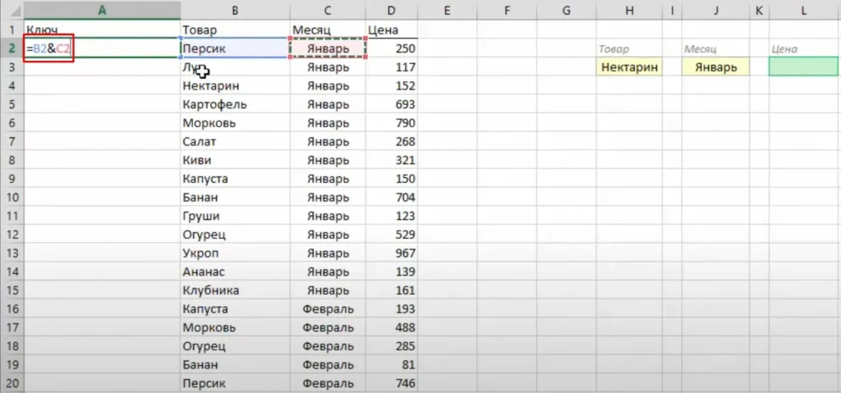Viewport: 841px width, 393px height.
Task: Select column header L
Action: [x=803, y=10]
